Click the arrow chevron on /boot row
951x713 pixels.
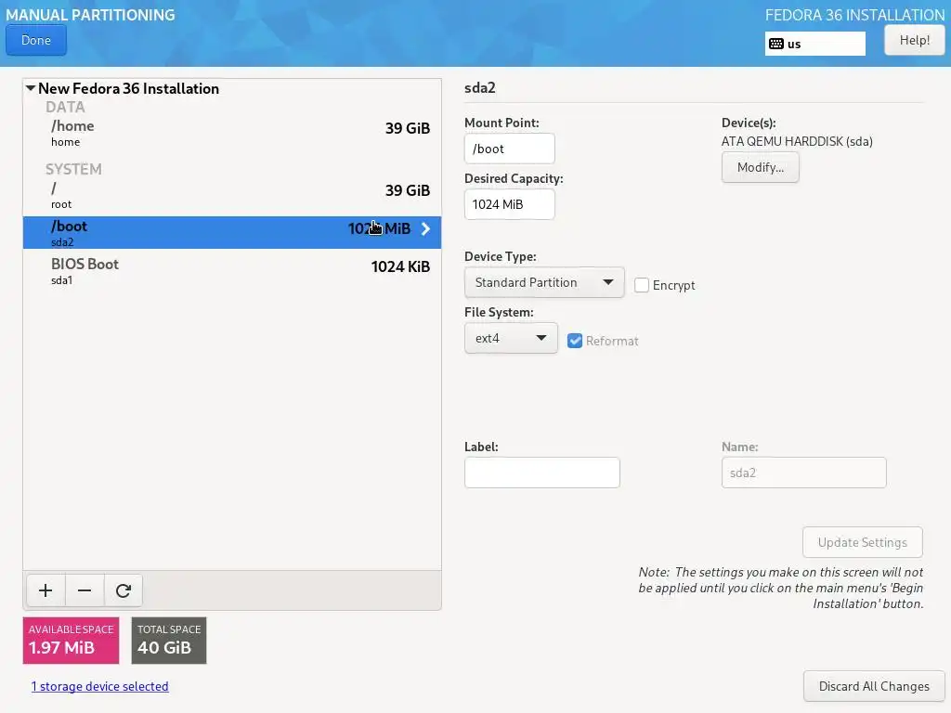[x=425, y=228]
